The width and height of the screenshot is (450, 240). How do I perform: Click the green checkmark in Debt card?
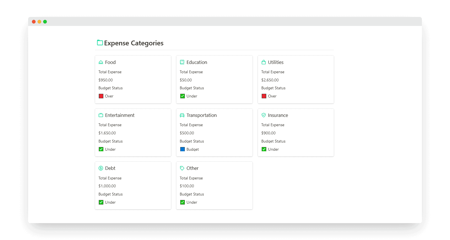[x=101, y=202]
